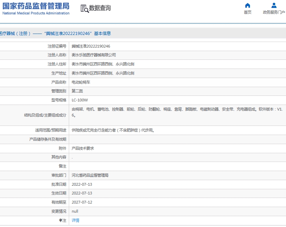Select the 生产地址 address value
The width and height of the screenshot is (286, 227).
(103, 73)
